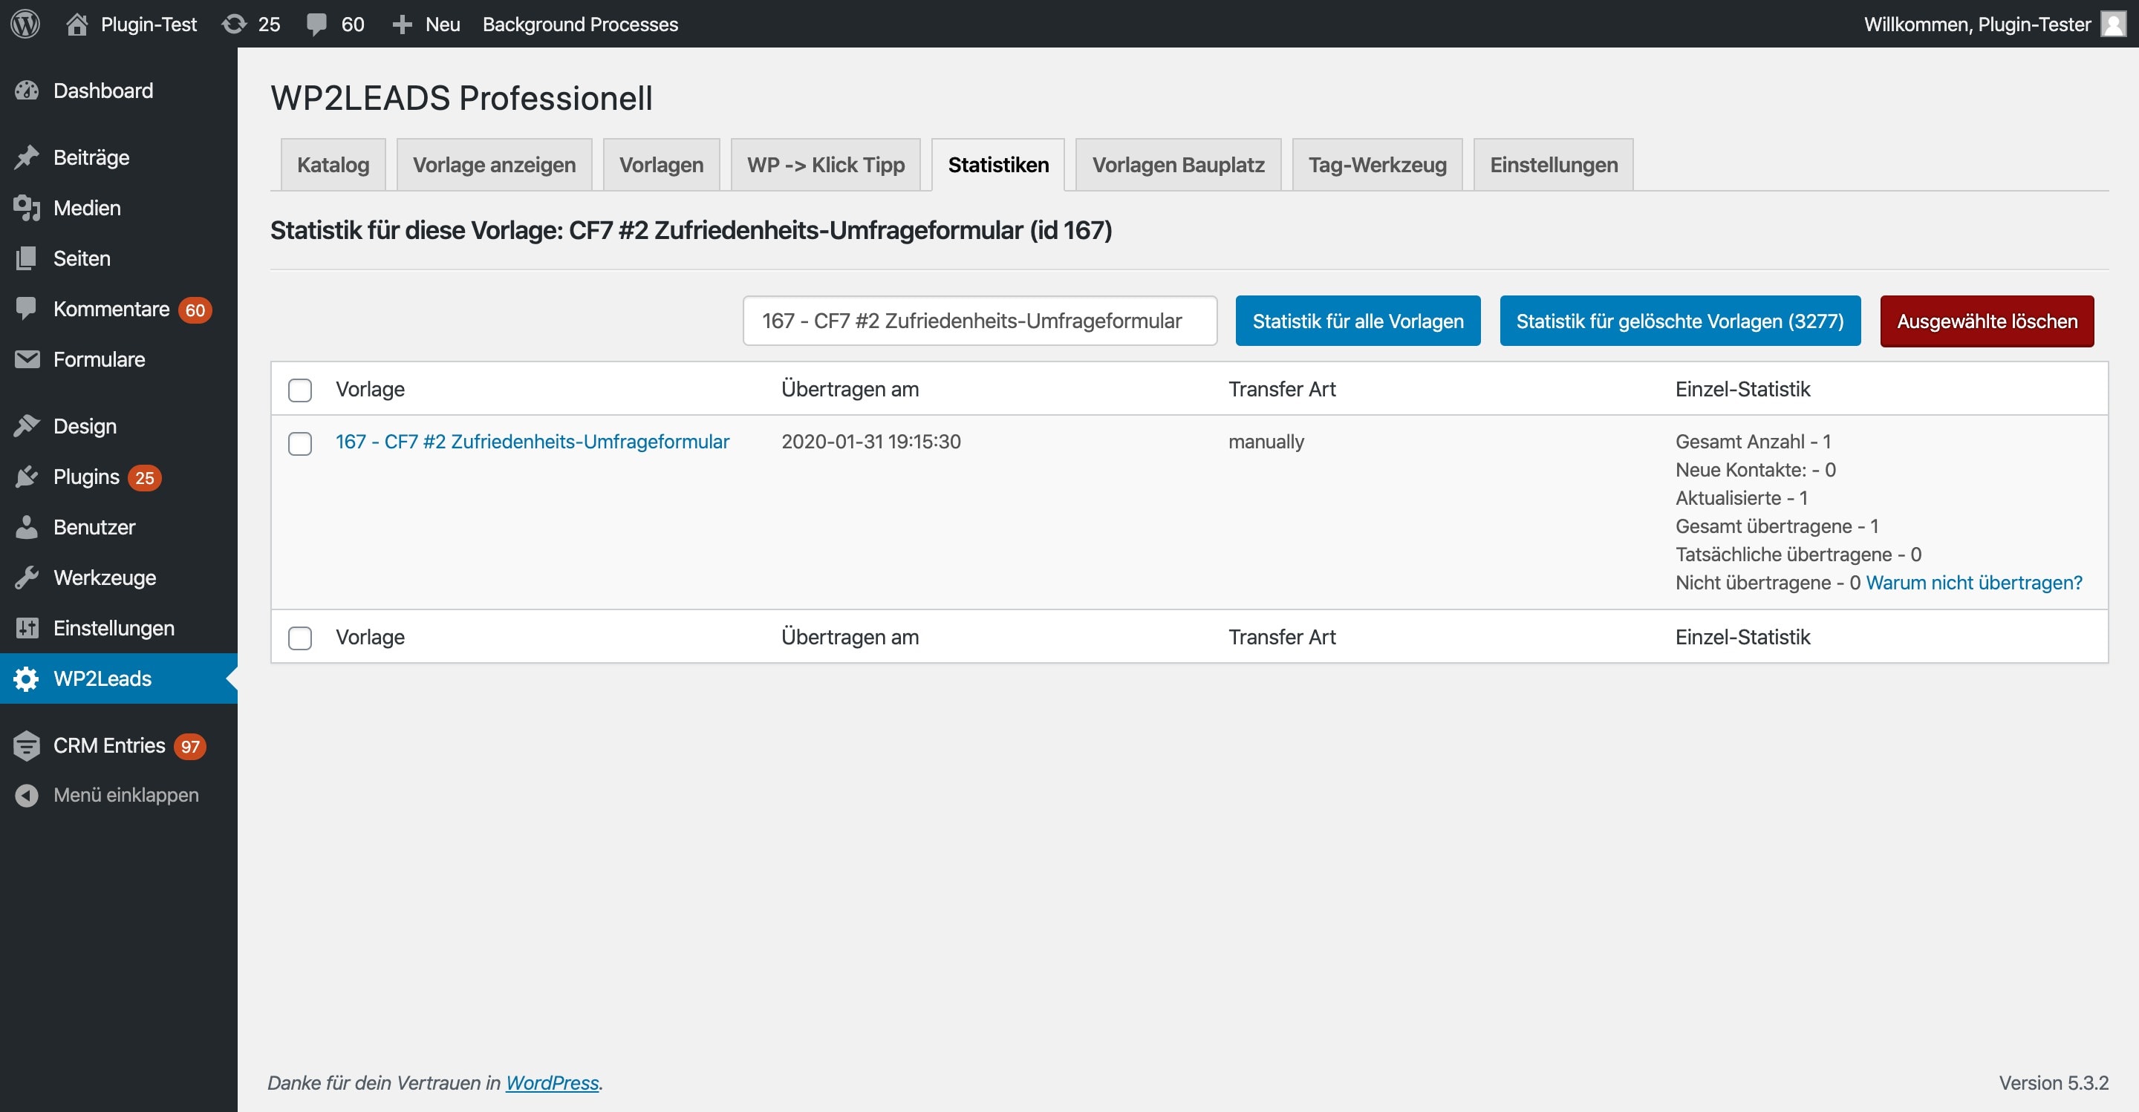Click Willkommen, Plugin-Tester account menu
Screen dimensions: 2139x1112
[x=1994, y=24]
